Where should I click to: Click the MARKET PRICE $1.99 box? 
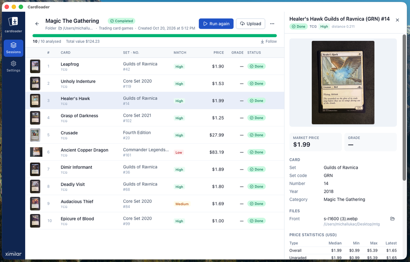click(316, 142)
